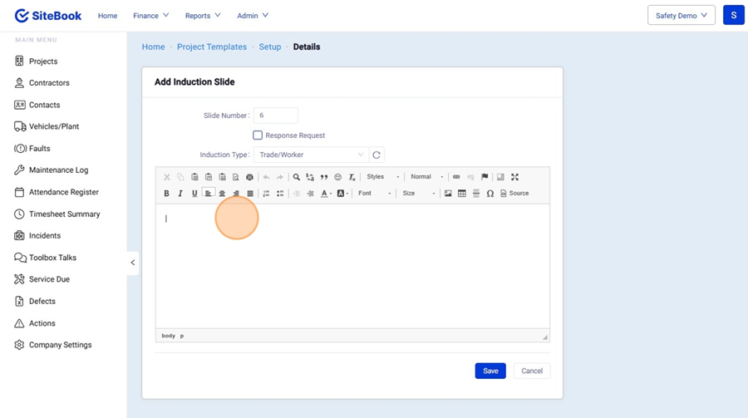Follow the Project Templates breadcrumb link
748x418 pixels.
212,47
